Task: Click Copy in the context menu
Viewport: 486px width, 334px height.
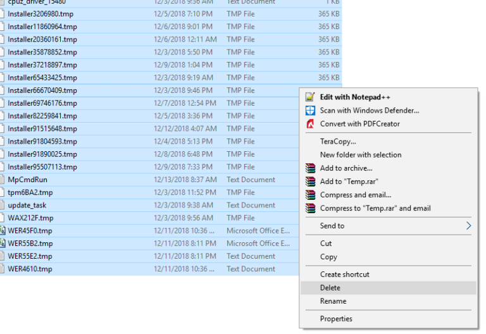Action: [x=328, y=257]
